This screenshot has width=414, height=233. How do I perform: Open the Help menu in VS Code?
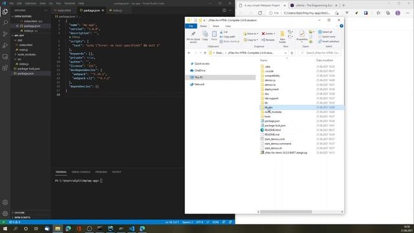tap(82, 3)
